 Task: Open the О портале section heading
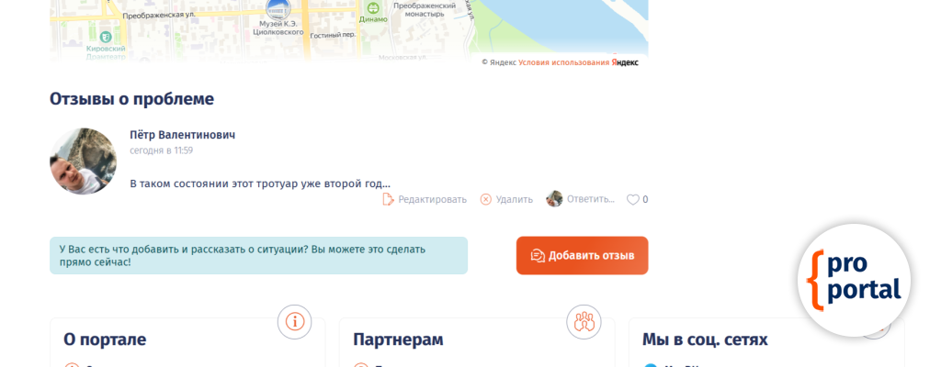click(105, 340)
